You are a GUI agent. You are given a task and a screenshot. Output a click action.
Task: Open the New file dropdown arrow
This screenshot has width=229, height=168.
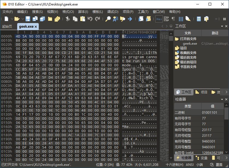click(12, 19)
